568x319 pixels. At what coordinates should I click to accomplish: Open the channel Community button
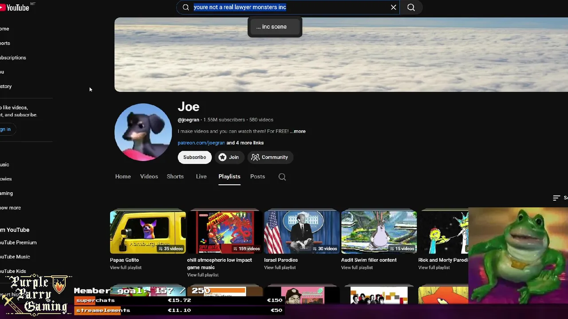point(269,157)
